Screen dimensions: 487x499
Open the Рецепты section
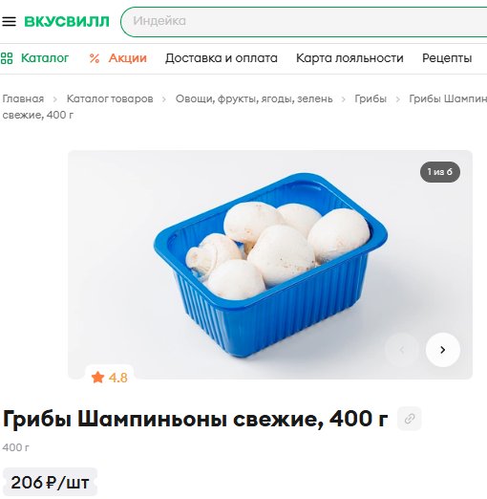pyautogui.click(x=447, y=58)
